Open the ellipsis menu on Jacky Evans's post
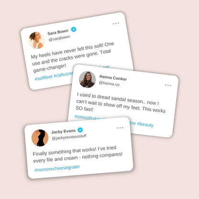 coord(120,128)
